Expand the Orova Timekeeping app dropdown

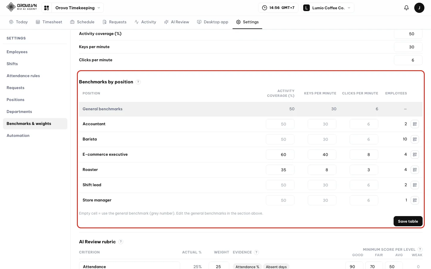point(78,8)
